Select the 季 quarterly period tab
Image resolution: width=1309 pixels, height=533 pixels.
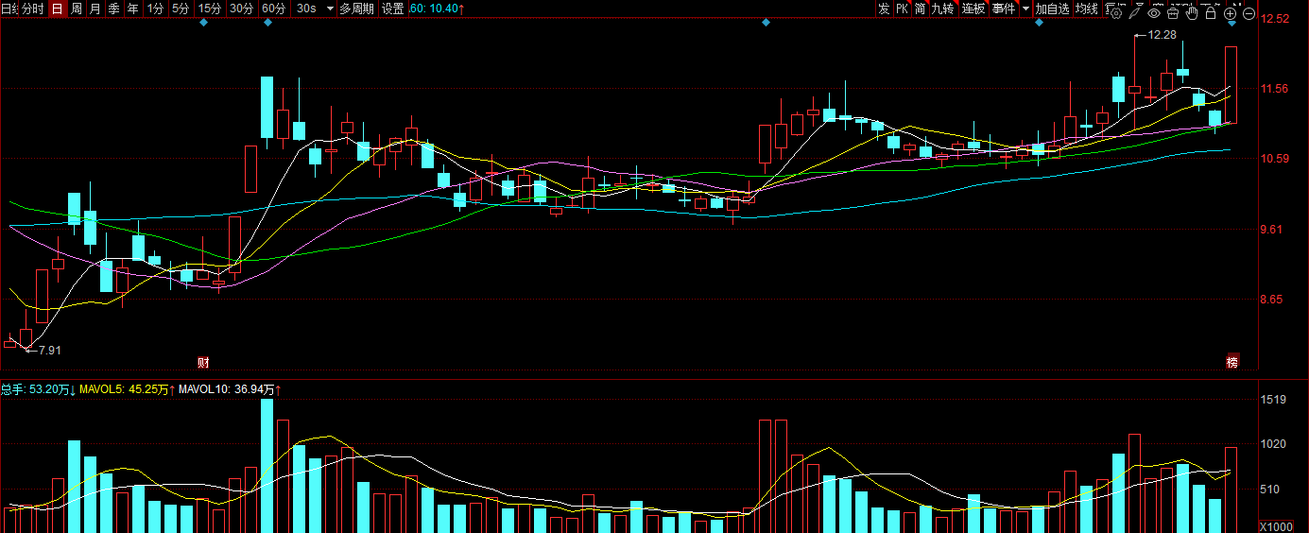click(x=113, y=9)
